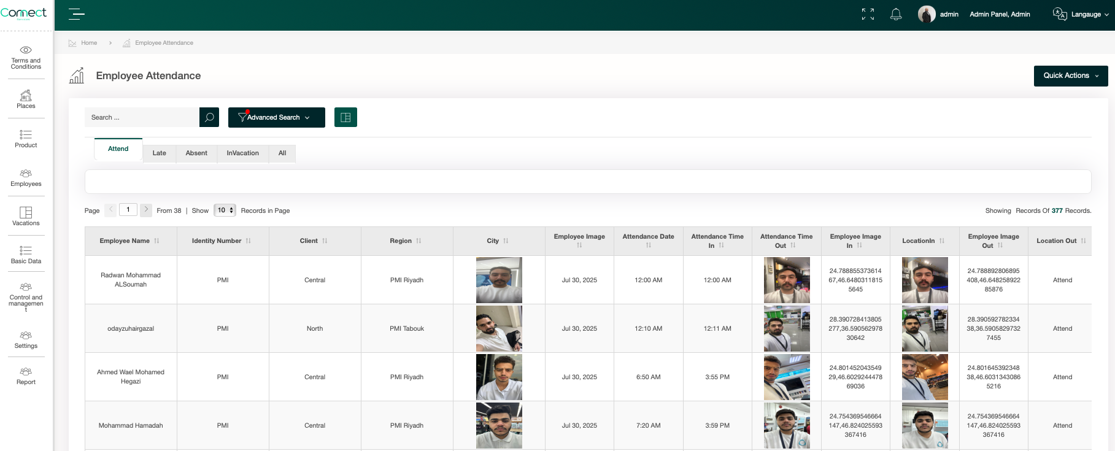Viewport: 1115px width, 451px height.
Task: Click the admin username label
Action: (x=949, y=14)
